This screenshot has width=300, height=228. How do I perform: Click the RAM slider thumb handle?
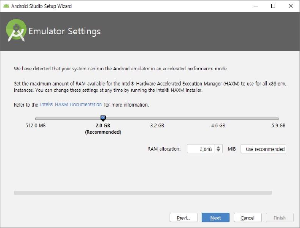point(103,118)
